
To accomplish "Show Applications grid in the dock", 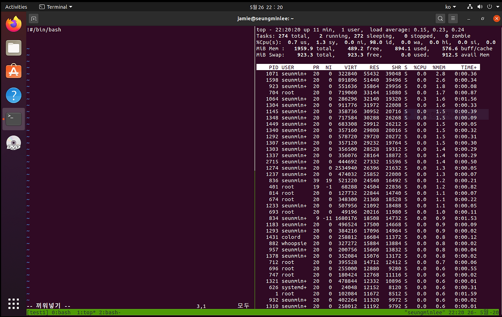I will [14, 304].
